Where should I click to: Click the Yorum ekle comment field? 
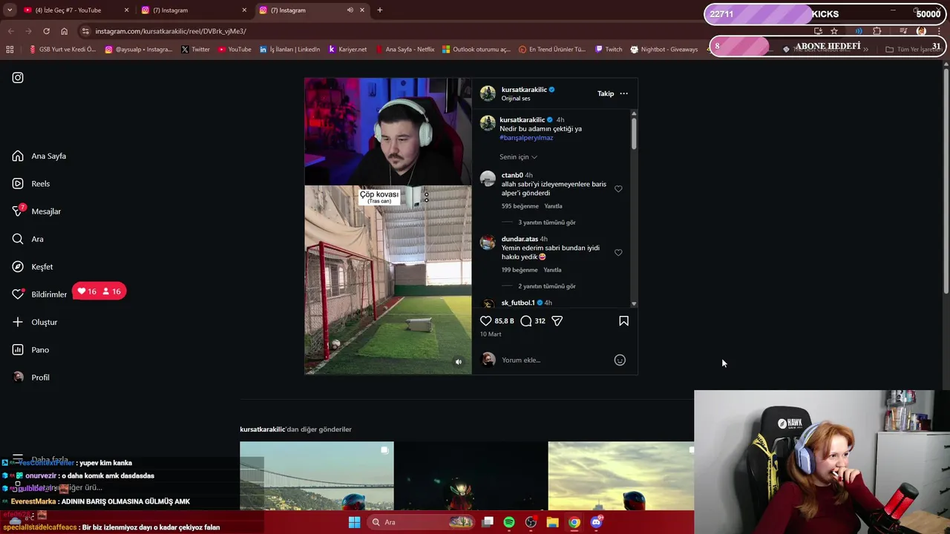tap(555, 360)
